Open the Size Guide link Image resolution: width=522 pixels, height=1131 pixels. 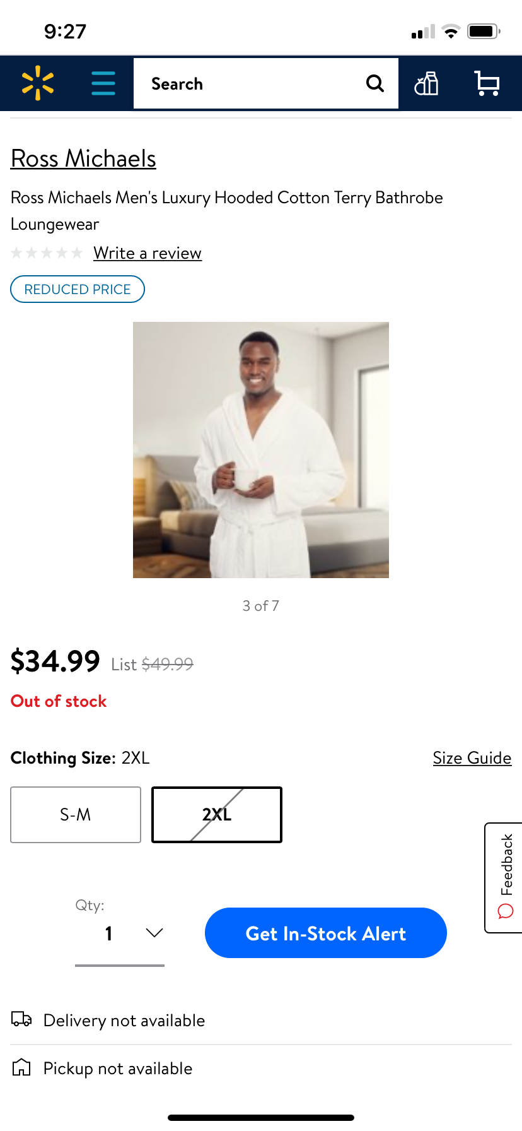472,758
